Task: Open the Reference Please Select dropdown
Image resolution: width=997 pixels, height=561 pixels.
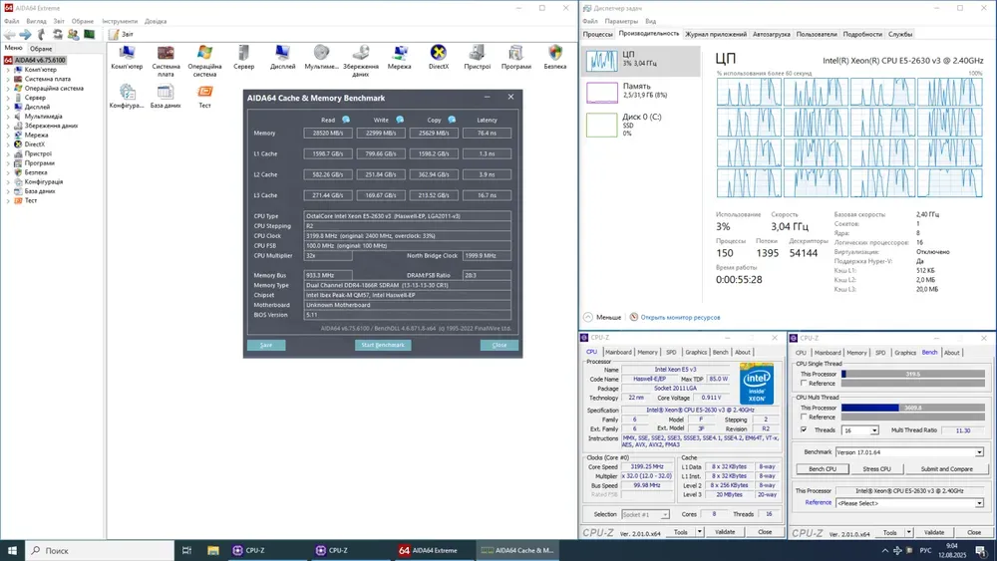Action: pyautogui.click(x=908, y=503)
